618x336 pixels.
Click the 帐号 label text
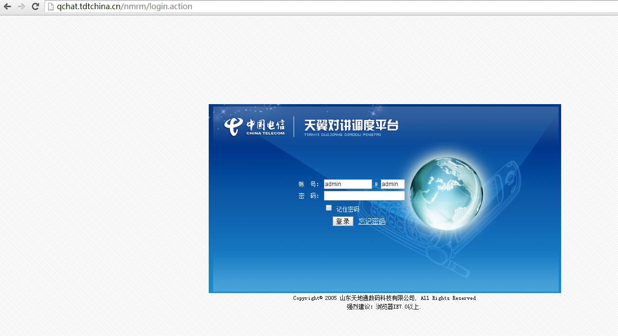pyautogui.click(x=309, y=184)
